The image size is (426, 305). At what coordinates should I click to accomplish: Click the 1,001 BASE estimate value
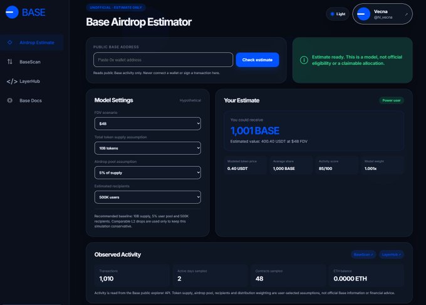[255, 131]
